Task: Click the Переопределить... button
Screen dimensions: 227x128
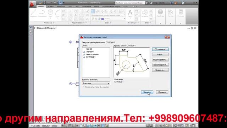Action: (160, 65)
